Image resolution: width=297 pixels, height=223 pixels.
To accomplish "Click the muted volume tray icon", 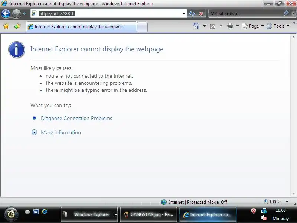I will point(264,218).
